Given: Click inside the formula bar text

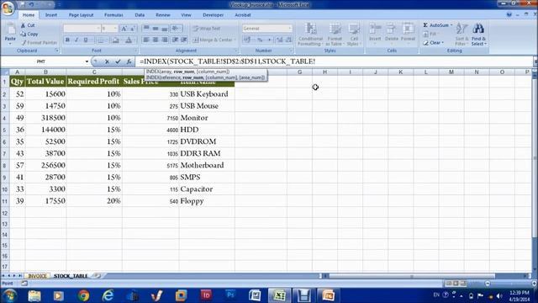Looking at the screenshot, I should tap(227, 61).
